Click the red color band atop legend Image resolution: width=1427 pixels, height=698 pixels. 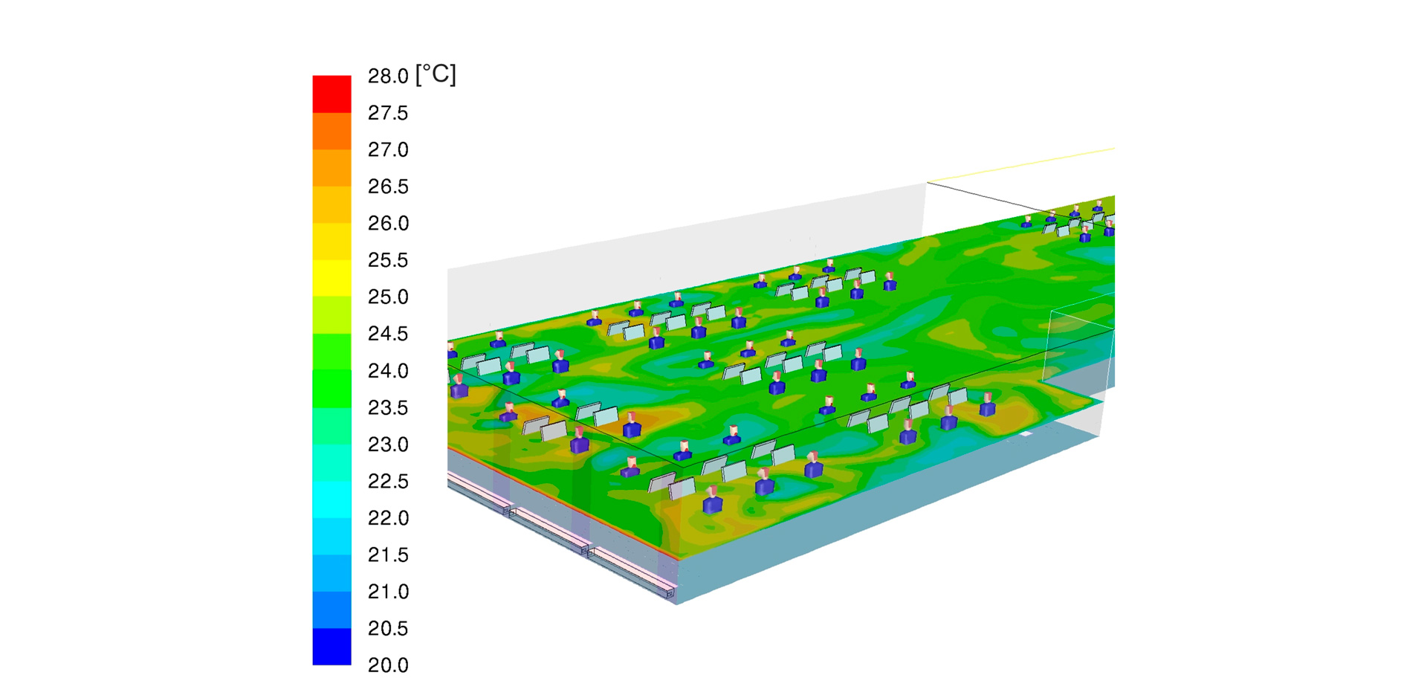pos(331,94)
